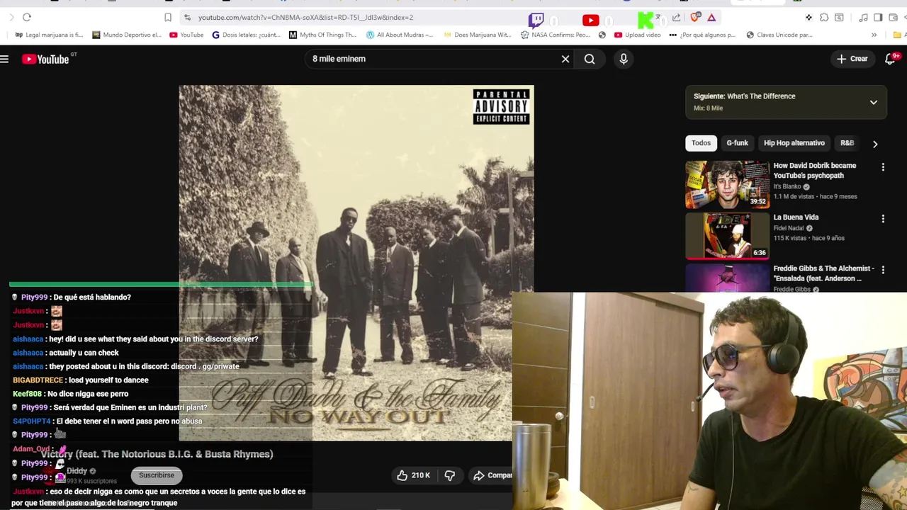
Task: Click the 'Crear' button
Action: 852,59
